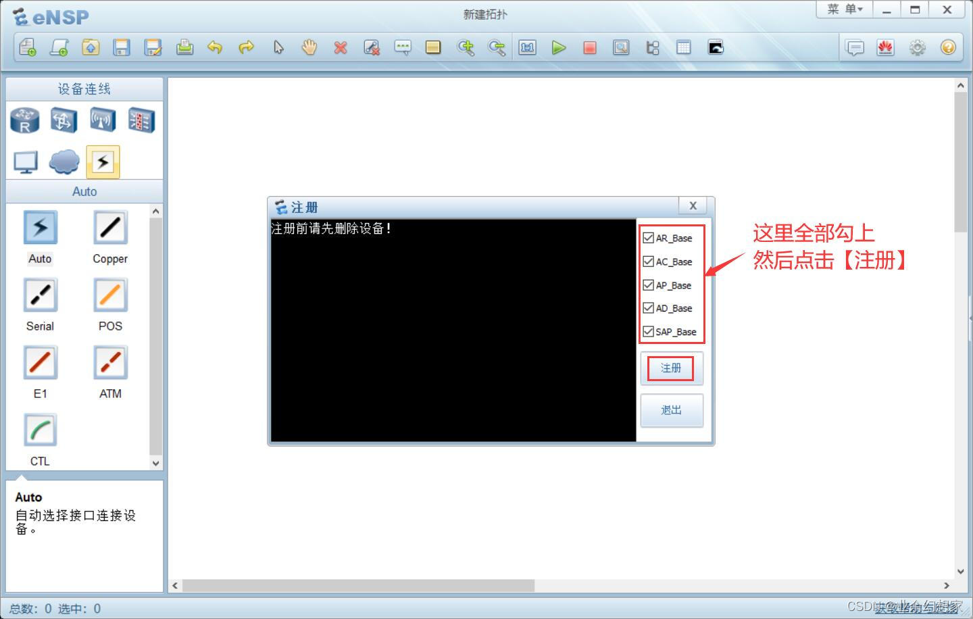Click the eNSP logo in title bar
This screenshot has height=619, width=973.
pos(51,17)
